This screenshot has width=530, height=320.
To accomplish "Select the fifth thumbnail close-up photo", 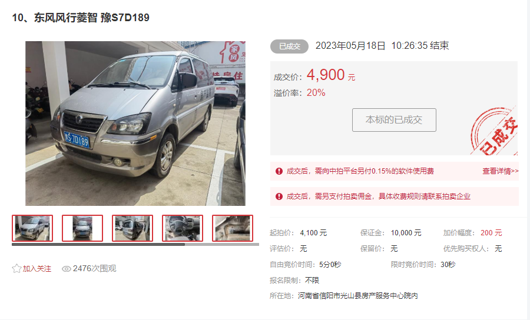I will tap(233, 228).
